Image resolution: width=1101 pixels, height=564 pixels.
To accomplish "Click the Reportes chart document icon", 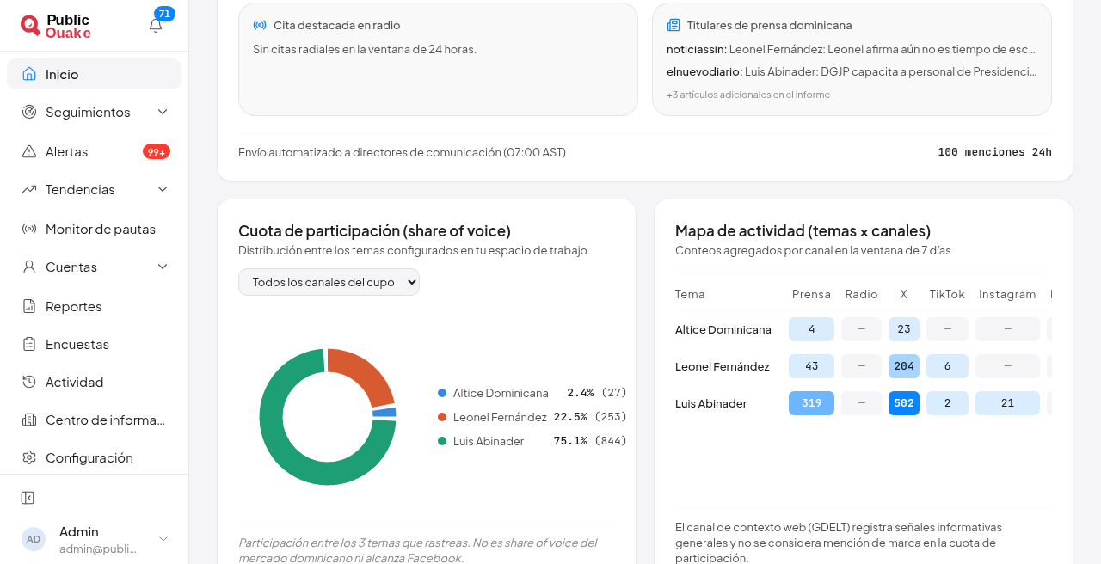I will click(x=29, y=306).
